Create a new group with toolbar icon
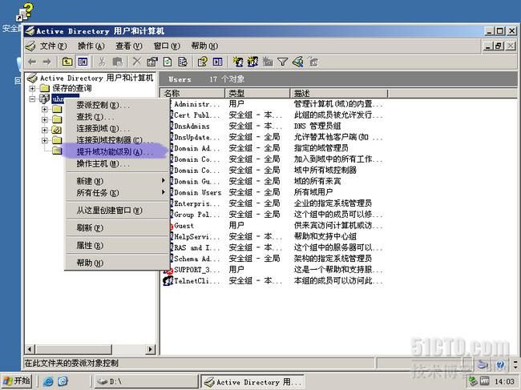 (x=252, y=62)
